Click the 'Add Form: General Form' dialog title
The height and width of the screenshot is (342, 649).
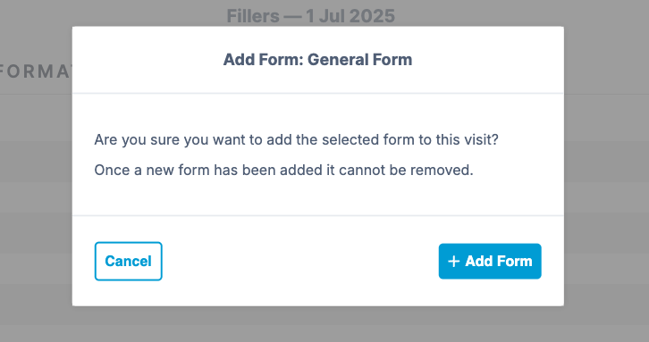318,60
